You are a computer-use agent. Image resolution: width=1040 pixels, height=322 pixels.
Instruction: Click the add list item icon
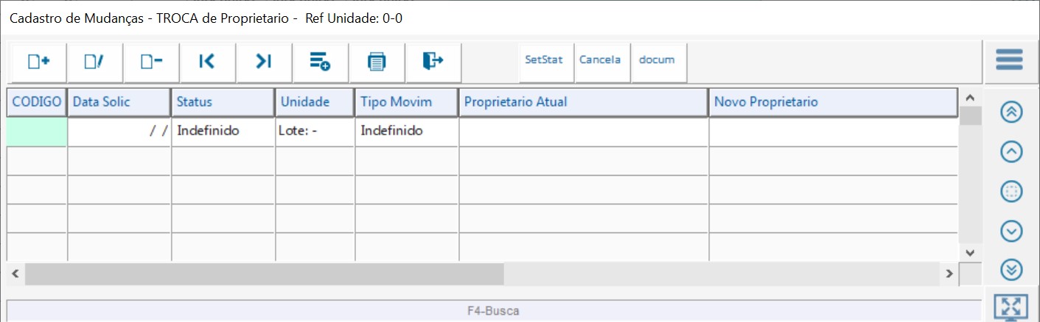(x=320, y=62)
